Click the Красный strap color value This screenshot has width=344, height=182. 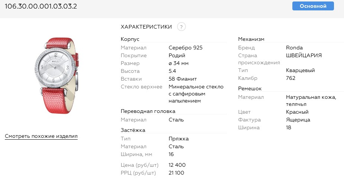pyautogui.click(x=297, y=112)
